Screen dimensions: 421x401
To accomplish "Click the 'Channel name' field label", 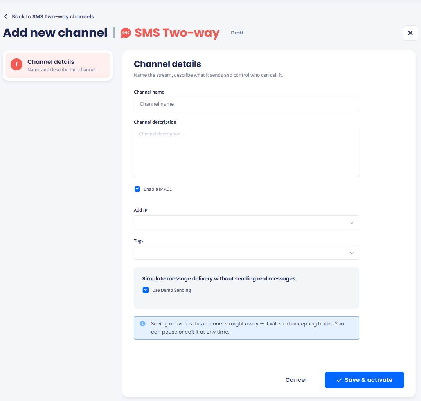I will point(149,92).
